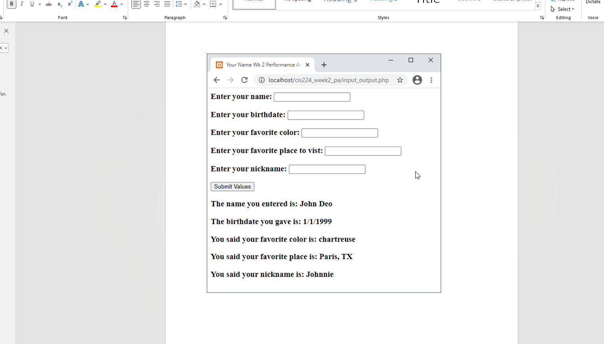Open Text Effects and Typography
604x344 pixels.
tap(81, 4)
